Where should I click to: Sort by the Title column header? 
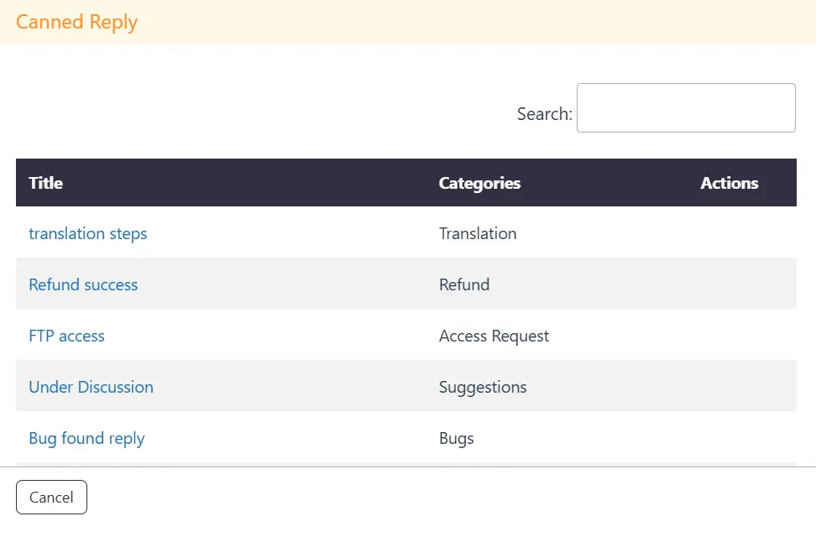pos(45,183)
